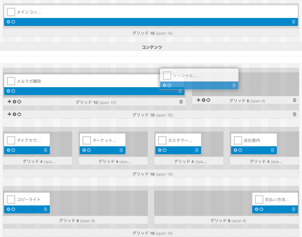Toggle power icon on メルマガ購読 block
This screenshot has height=237, width=302.
pos(13,91)
